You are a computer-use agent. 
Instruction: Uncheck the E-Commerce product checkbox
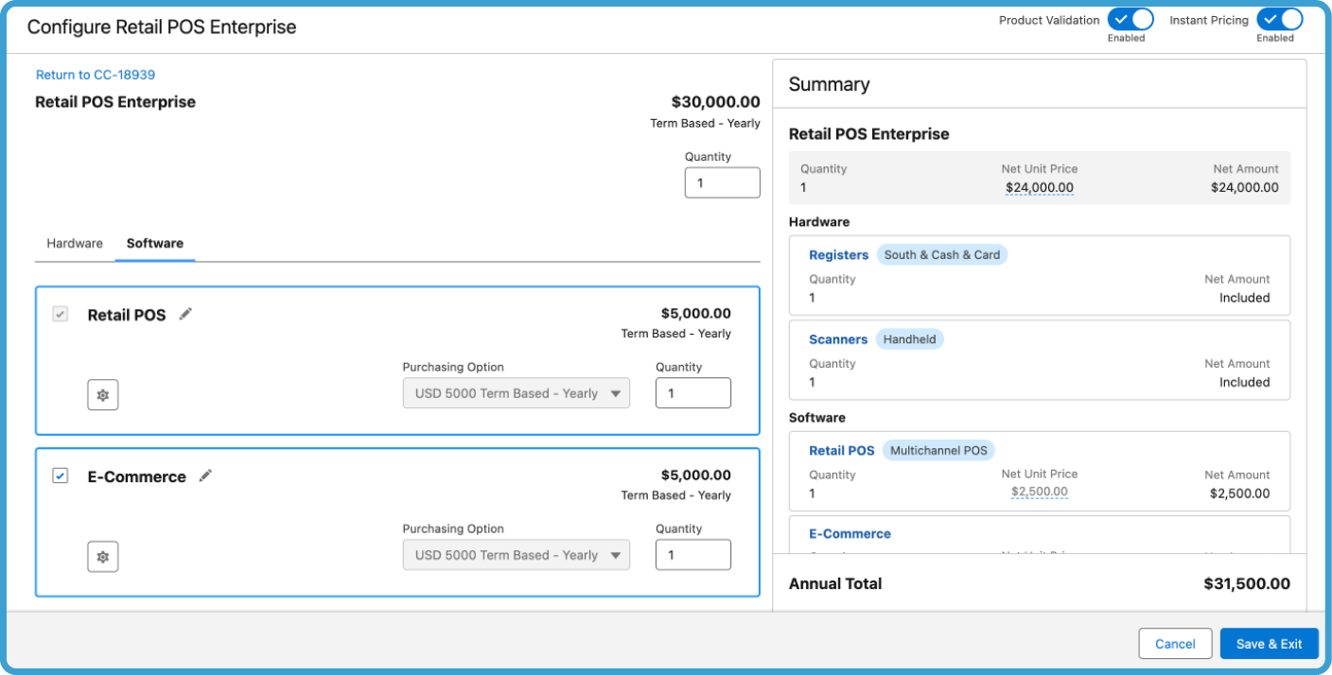[60, 476]
